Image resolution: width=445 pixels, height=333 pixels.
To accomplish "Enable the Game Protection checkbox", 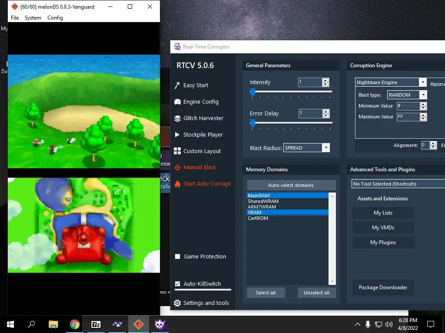I will pos(178,257).
